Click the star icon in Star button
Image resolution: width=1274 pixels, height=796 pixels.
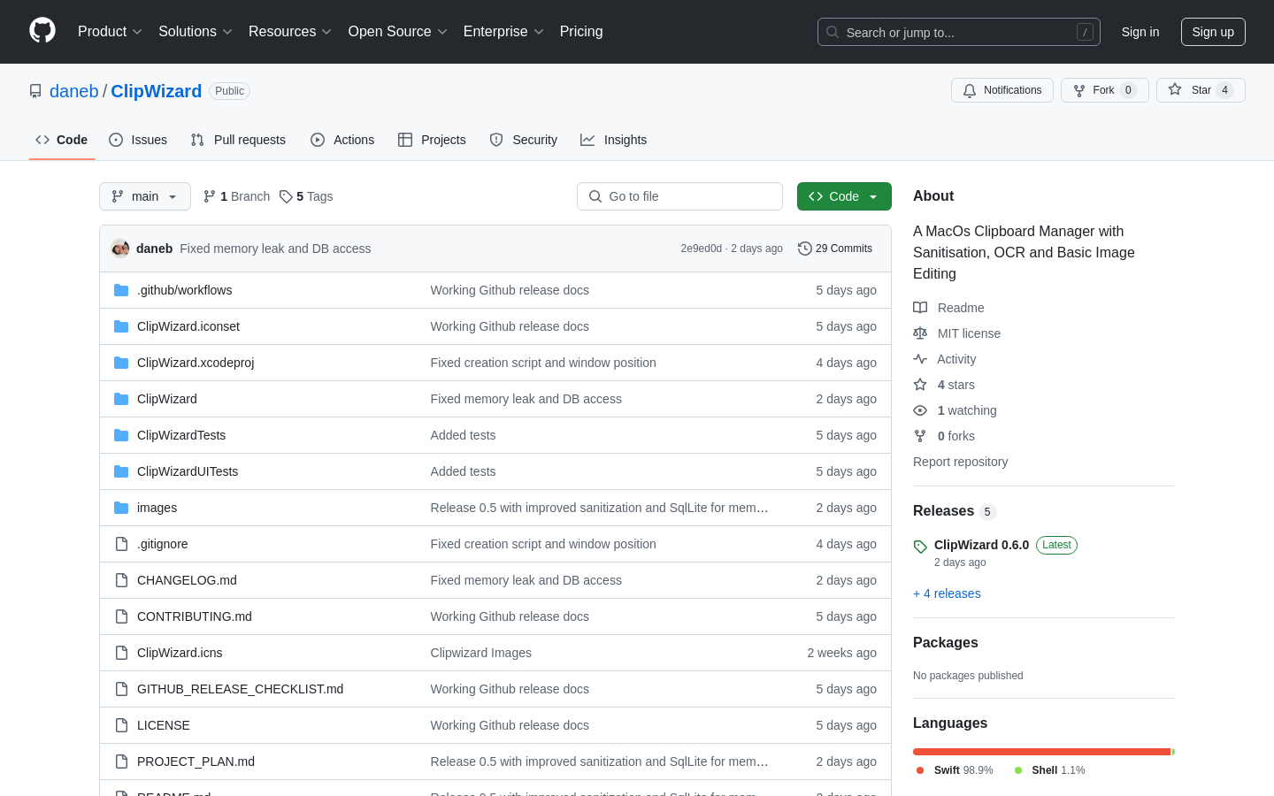coord(1175,89)
